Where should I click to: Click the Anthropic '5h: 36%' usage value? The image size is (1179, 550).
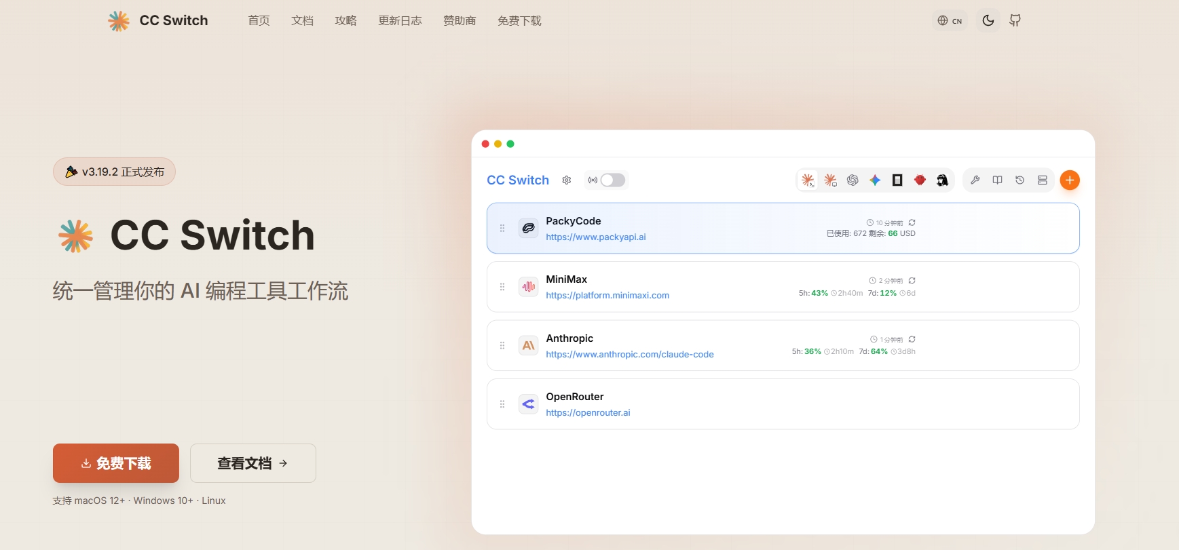click(x=806, y=352)
